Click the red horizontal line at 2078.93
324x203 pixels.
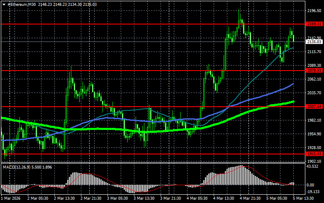[x=153, y=71]
